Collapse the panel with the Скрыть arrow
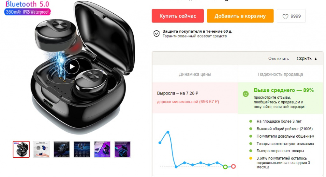 coord(307,59)
